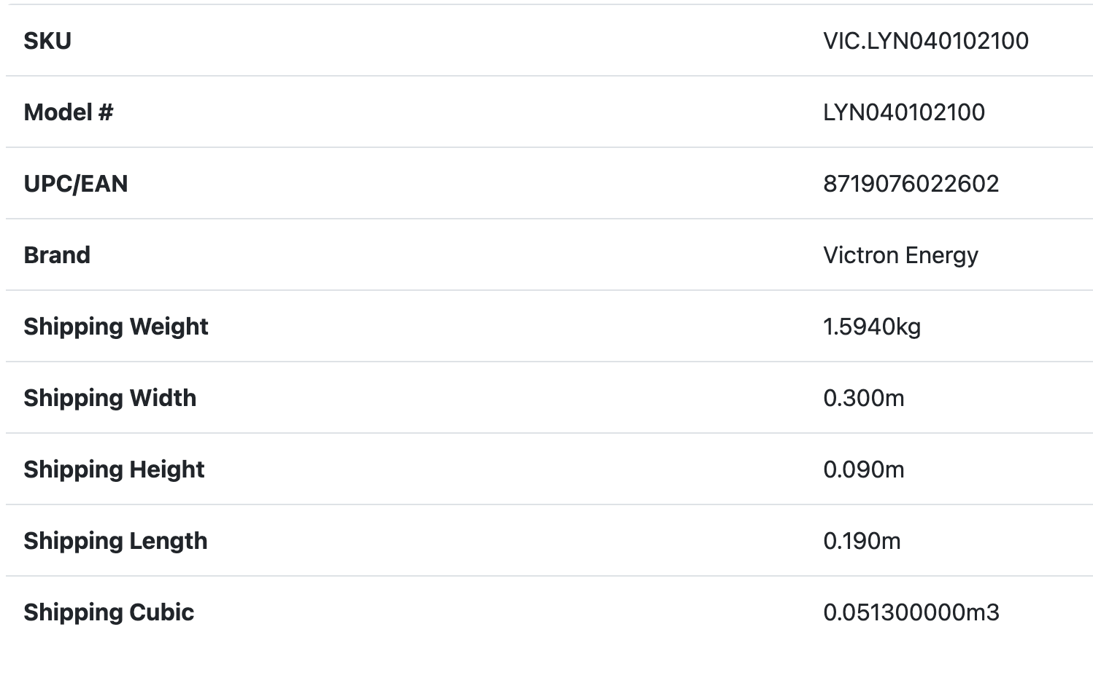The height and width of the screenshot is (694, 1093).
Task: Select the barcode number 8719076022602
Action: (x=911, y=184)
